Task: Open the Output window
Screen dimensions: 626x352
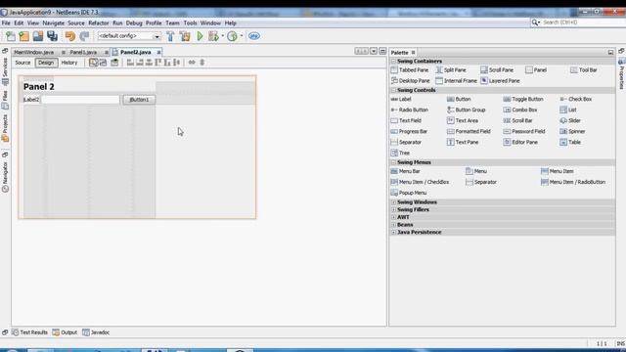Action: [65, 332]
